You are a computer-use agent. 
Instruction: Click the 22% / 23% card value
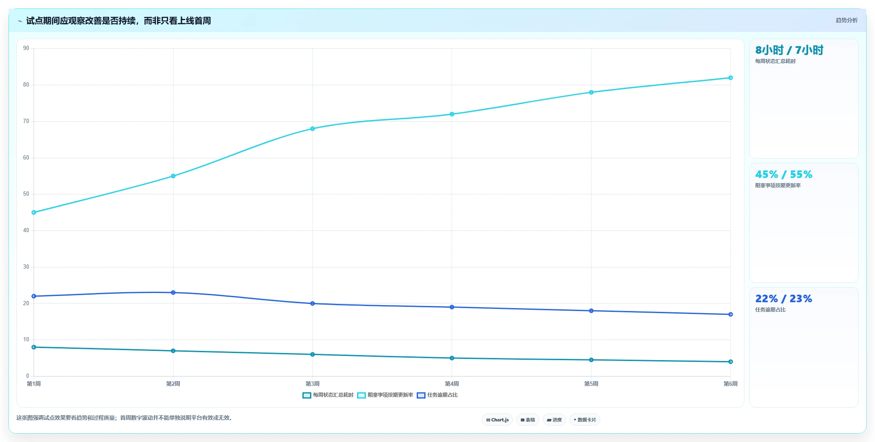(784, 299)
